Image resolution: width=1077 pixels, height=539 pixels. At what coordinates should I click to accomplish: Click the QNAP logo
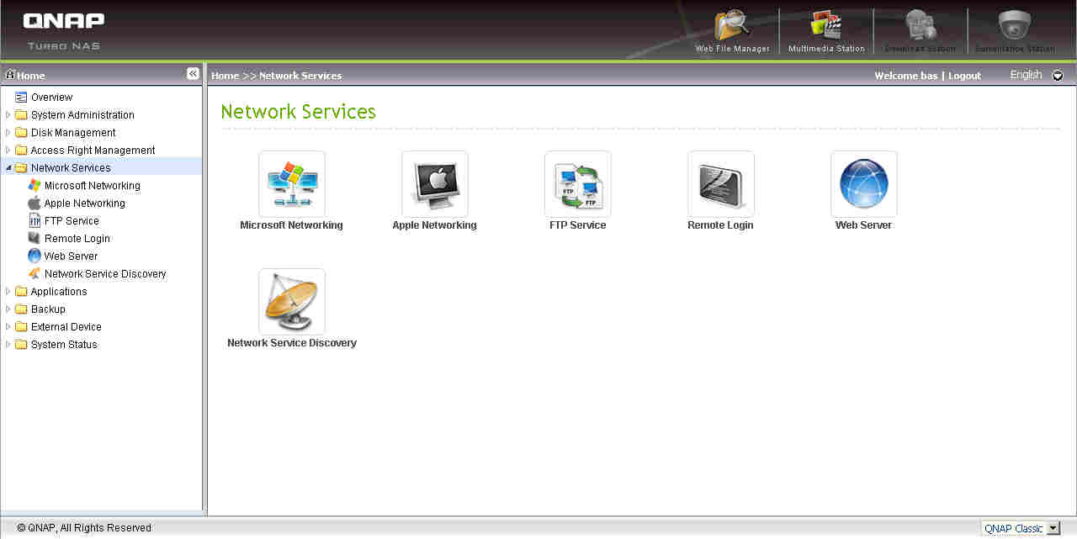click(64, 20)
